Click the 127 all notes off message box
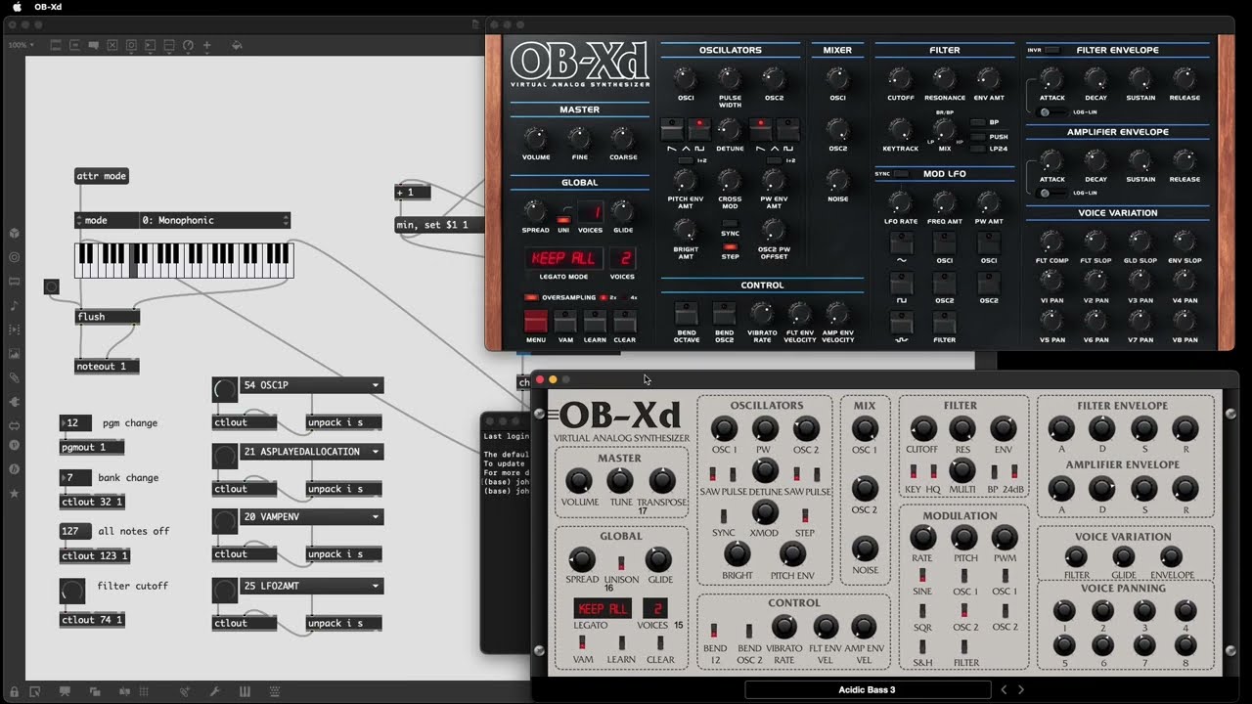 tap(74, 531)
